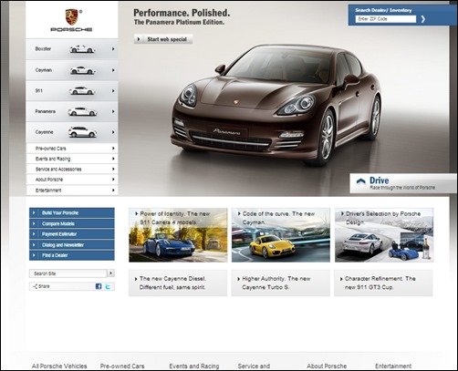The width and height of the screenshot is (458, 371).
Task: Open Driver's Selection by Porsche Design thumbnail
Action: point(384,235)
